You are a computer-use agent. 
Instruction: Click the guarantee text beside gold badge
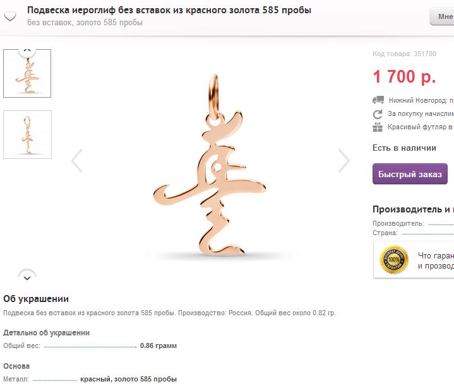point(436,261)
